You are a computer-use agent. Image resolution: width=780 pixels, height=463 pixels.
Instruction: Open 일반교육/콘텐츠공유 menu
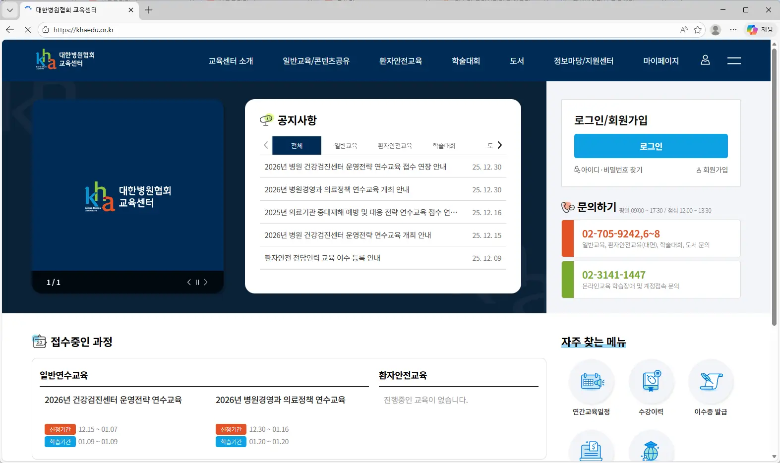pyautogui.click(x=316, y=60)
